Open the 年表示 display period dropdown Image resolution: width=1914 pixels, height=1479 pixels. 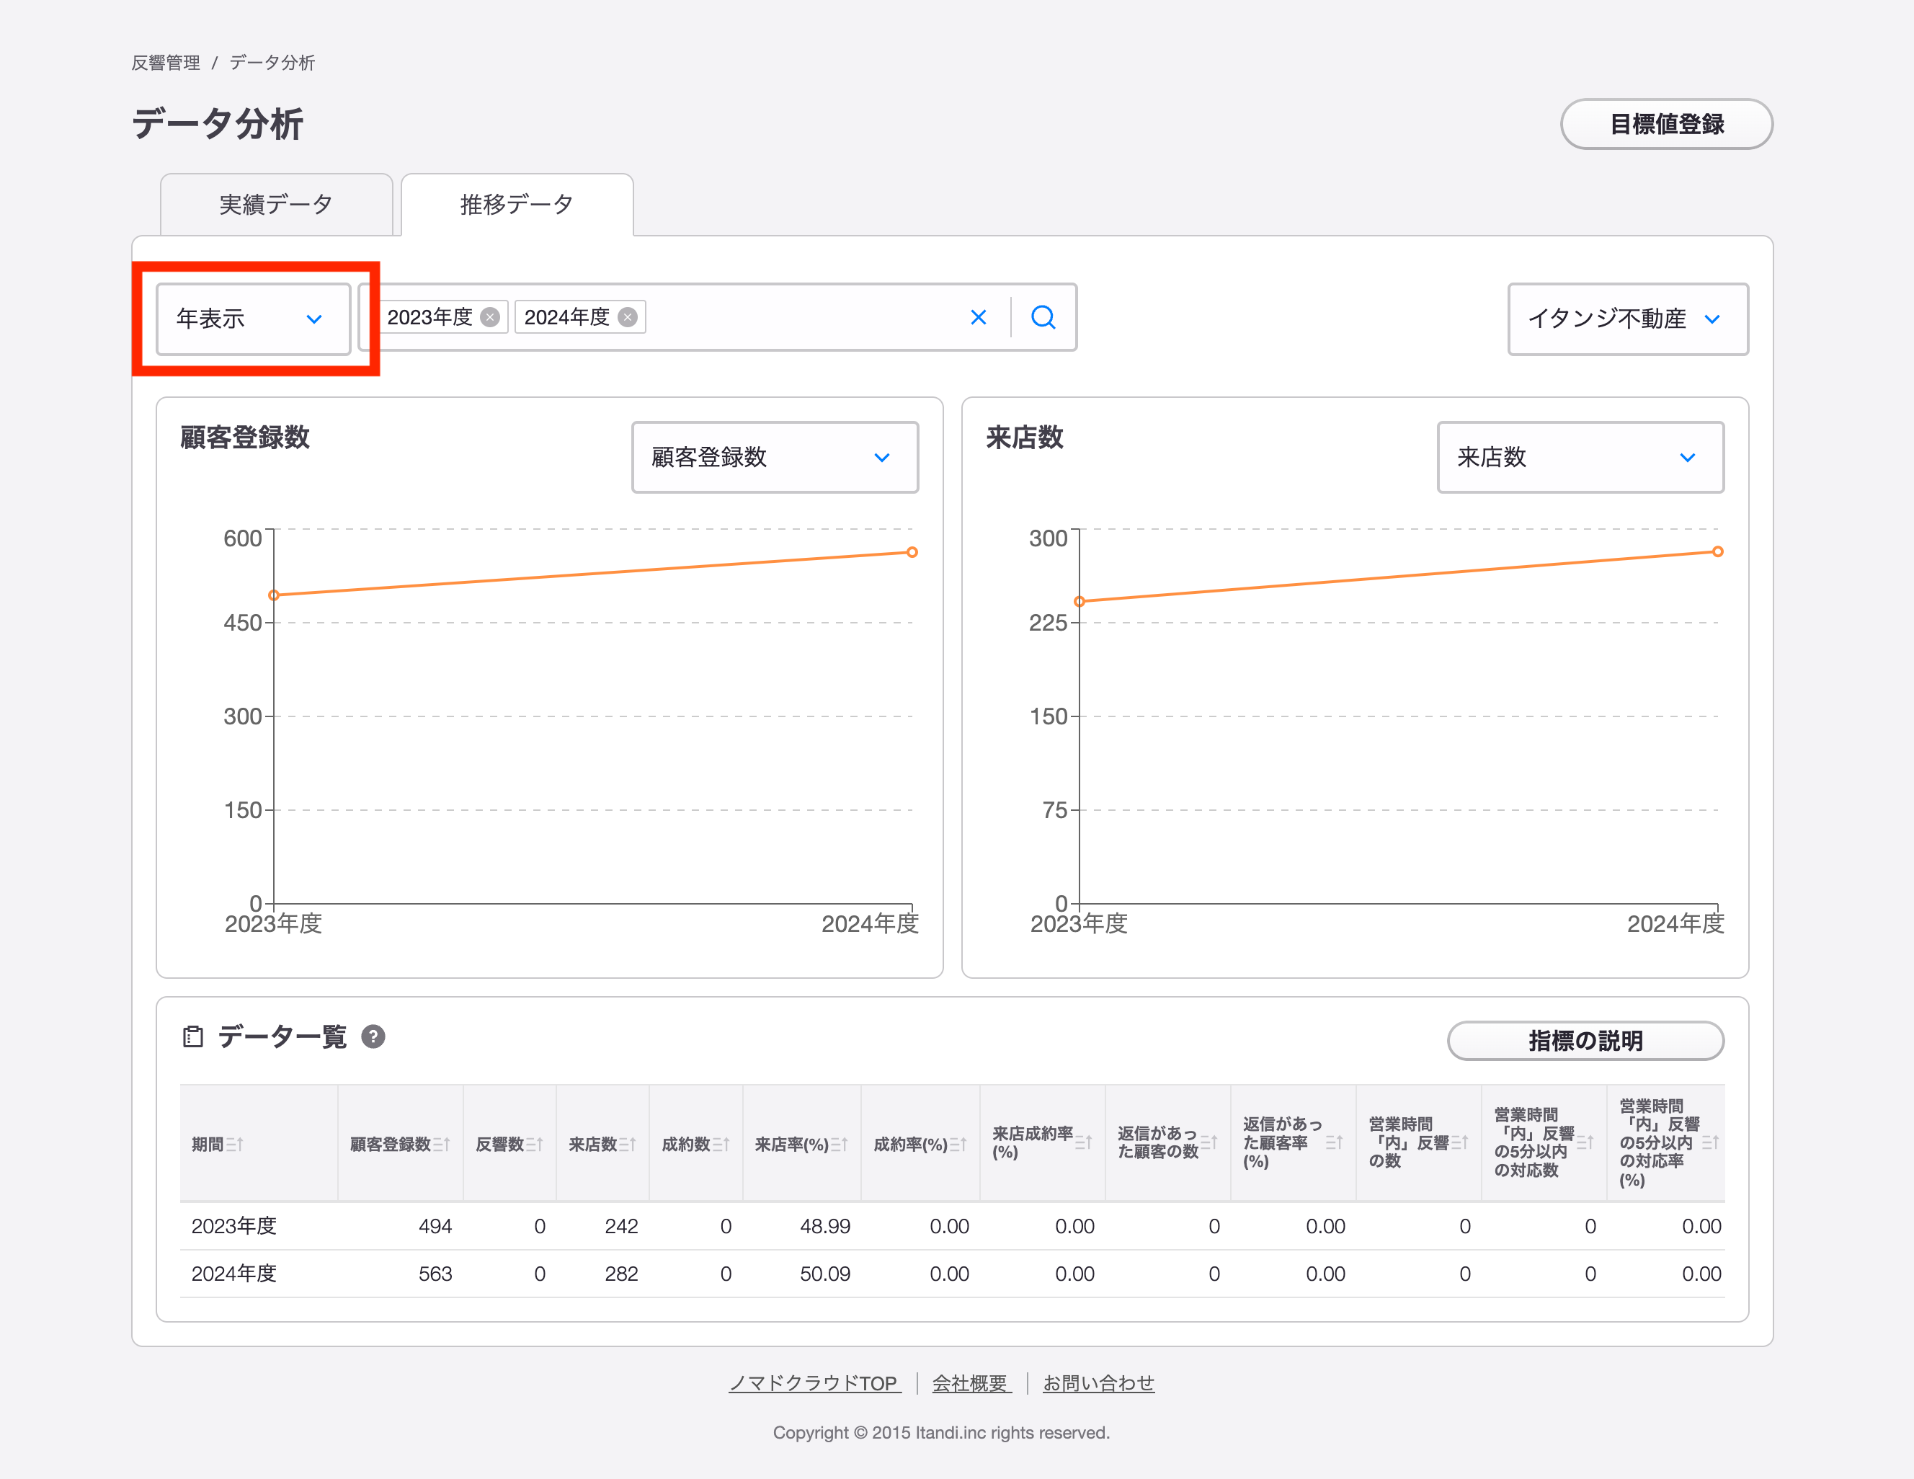click(x=253, y=319)
